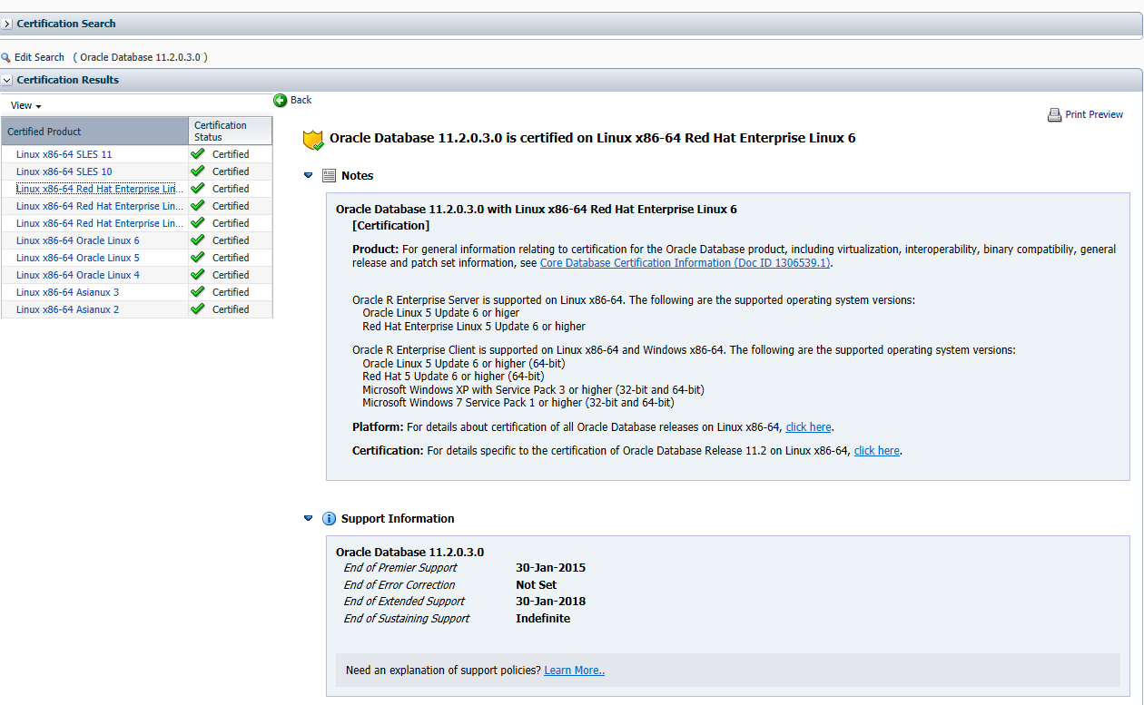Image resolution: width=1144 pixels, height=705 pixels.
Task: Click the 'End of Extended Support' label
Action: tap(404, 602)
